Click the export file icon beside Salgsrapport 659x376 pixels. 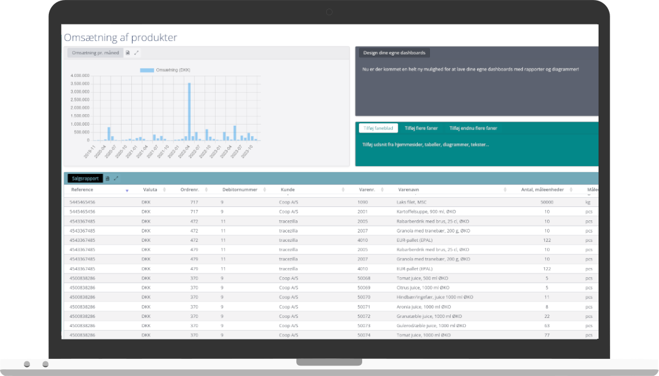click(107, 179)
